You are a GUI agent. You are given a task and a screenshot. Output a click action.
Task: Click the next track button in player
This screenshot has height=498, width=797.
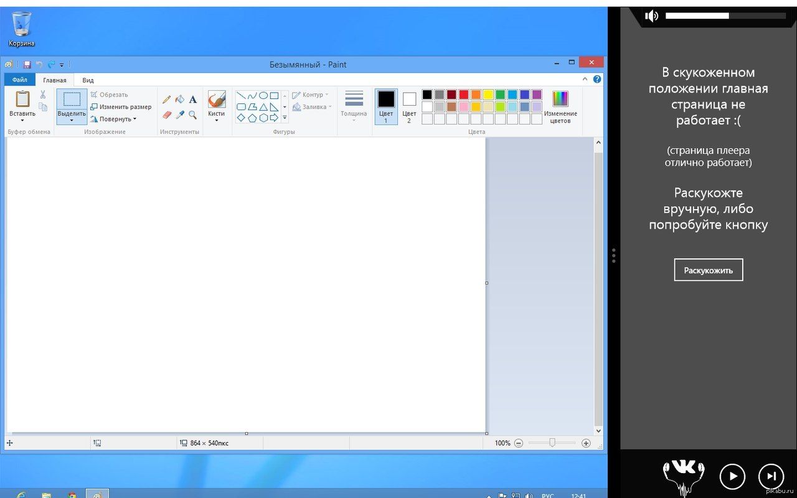tap(771, 476)
